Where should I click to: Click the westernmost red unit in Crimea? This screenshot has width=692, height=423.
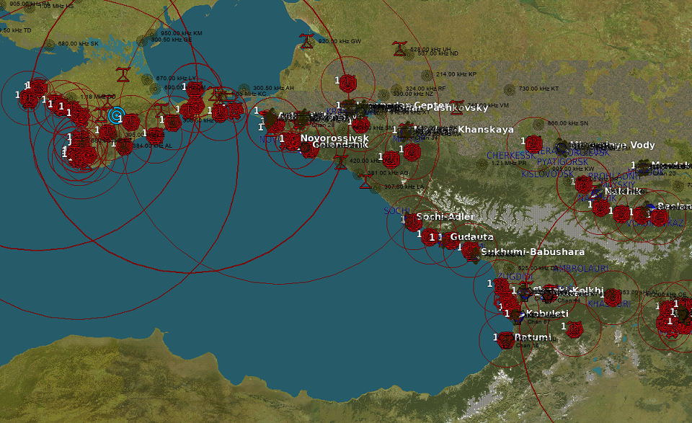29,99
